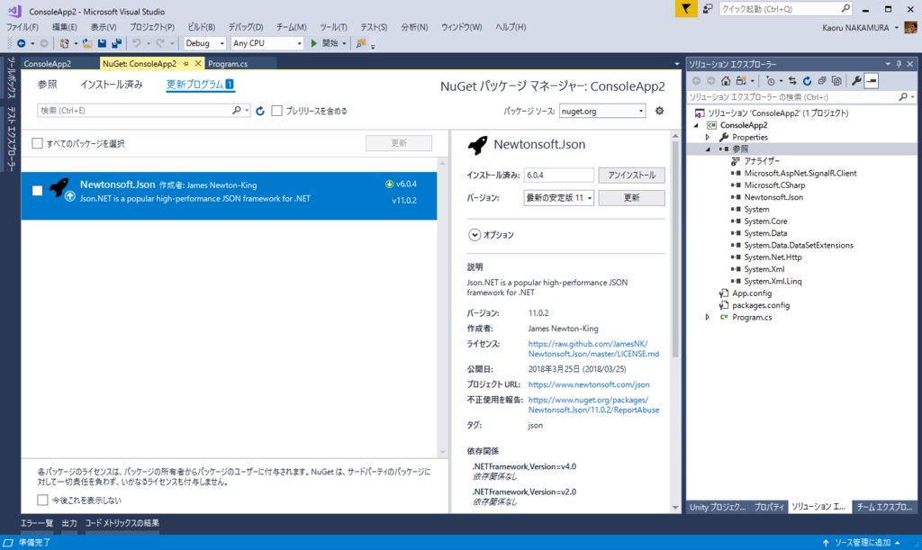Switch to the Browse (参照) NuGet tab
Viewport: 922px width, 550px height.
47,85
